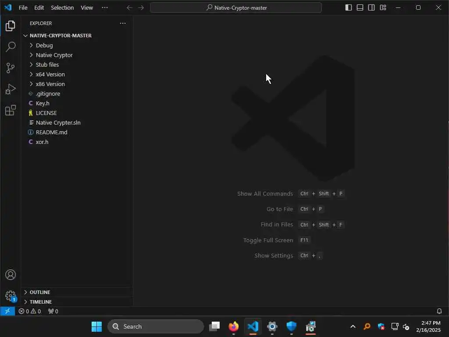Toggle bottom panel layout icon
Screen dimensions: 449x337
pos(360,8)
